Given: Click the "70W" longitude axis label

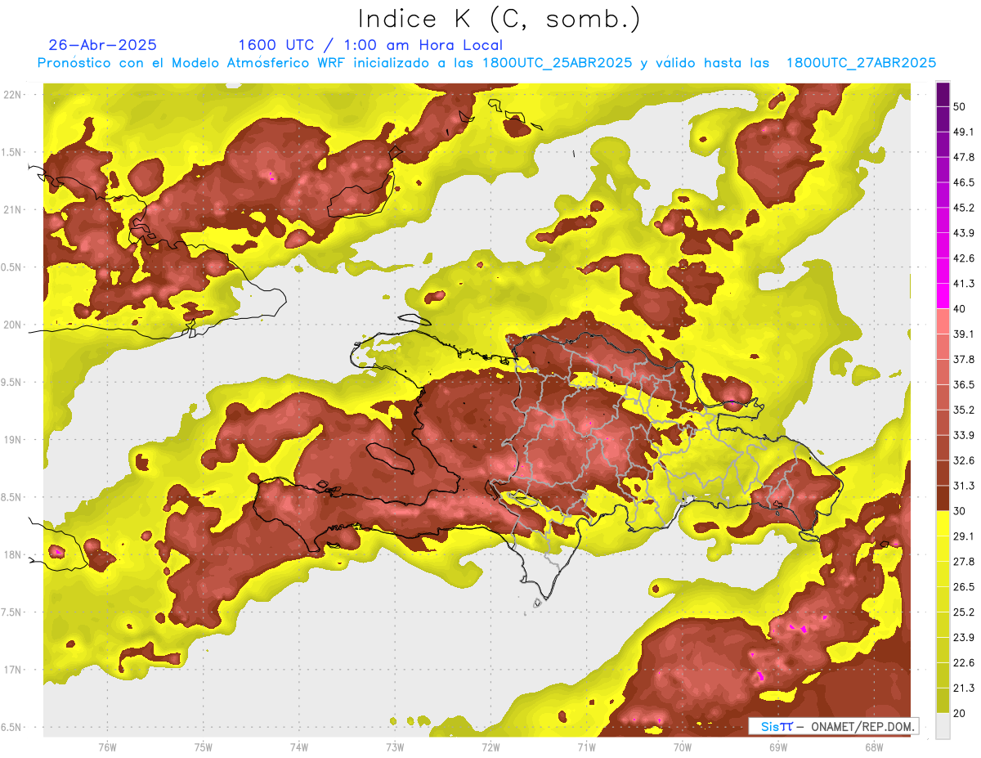Looking at the screenshot, I should (683, 747).
